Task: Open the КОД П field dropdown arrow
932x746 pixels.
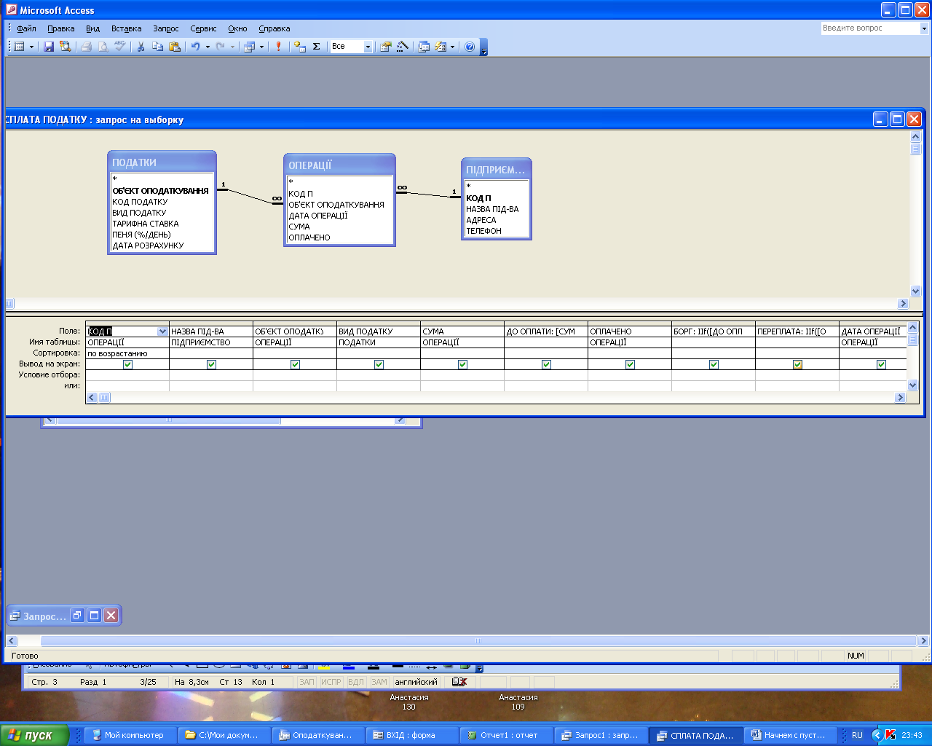Action: pos(162,331)
